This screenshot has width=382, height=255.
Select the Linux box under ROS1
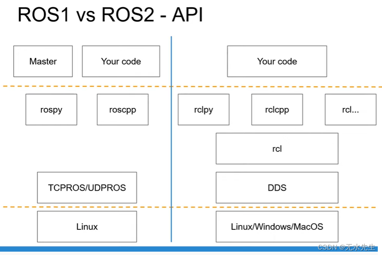pos(87,226)
